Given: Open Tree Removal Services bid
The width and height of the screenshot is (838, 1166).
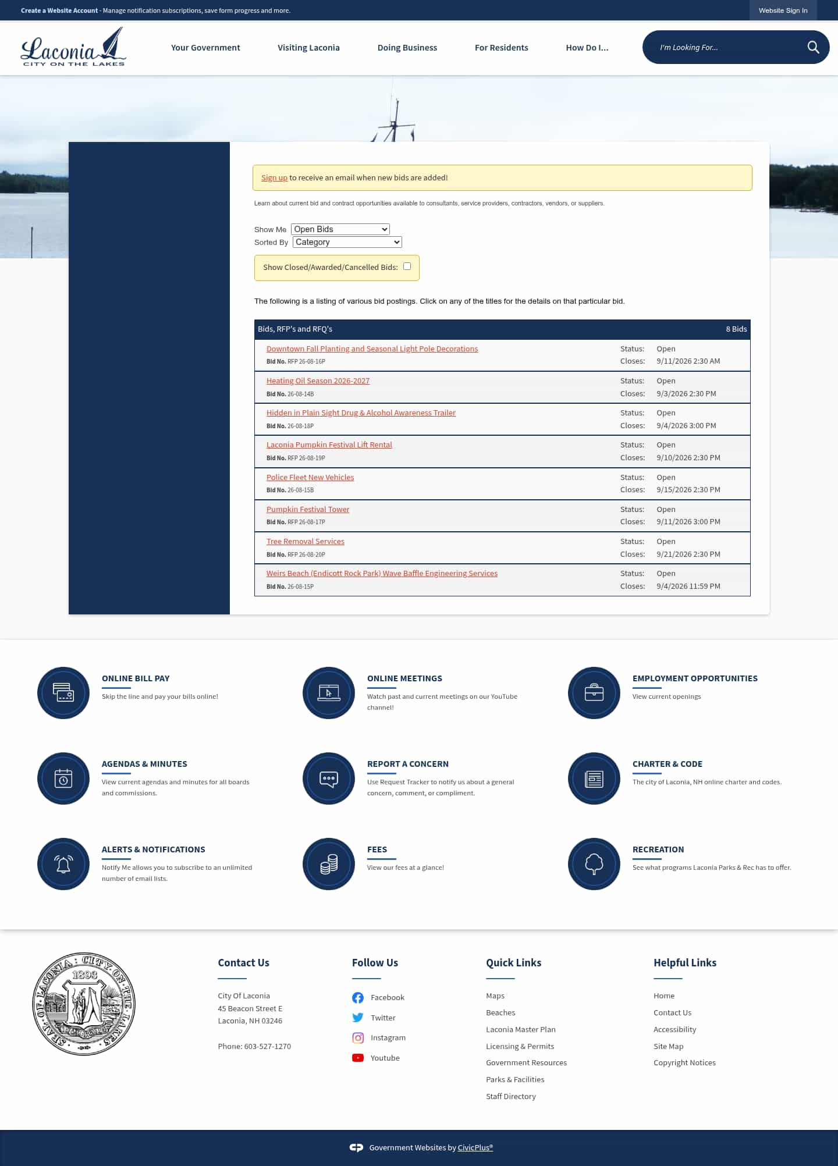Looking at the screenshot, I should pyautogui.click(x=306, y=542).
